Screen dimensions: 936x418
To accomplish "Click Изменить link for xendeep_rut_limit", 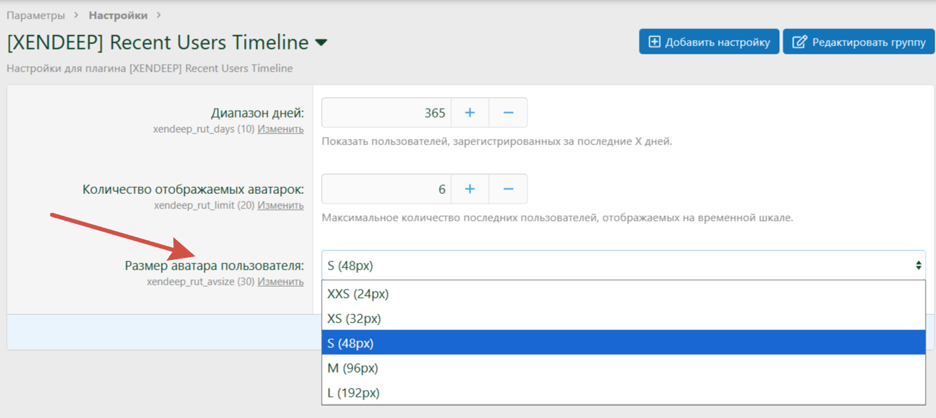I will click(x=281, y=205).
